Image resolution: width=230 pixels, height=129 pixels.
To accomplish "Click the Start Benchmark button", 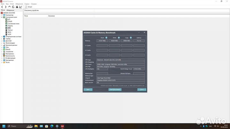I will (x=115, y=90).
